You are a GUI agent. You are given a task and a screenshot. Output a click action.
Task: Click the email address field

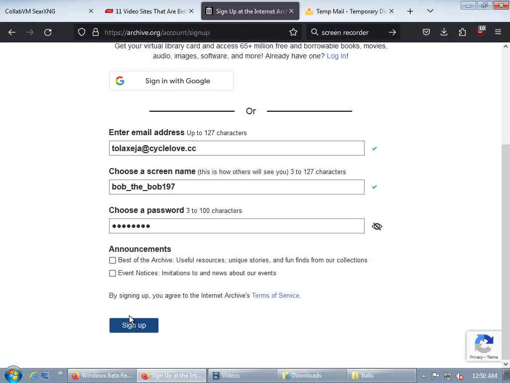237,148
